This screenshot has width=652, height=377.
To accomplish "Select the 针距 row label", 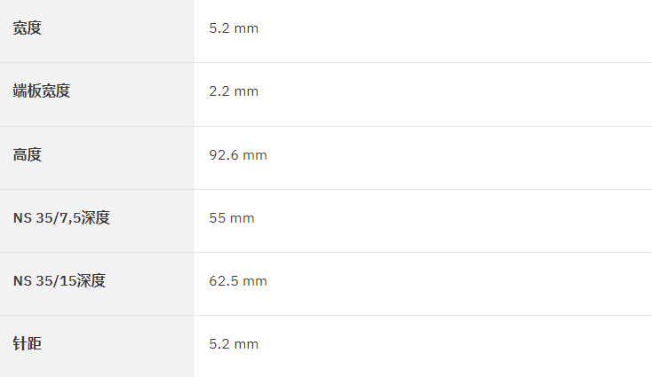I will tap(27, 344).
